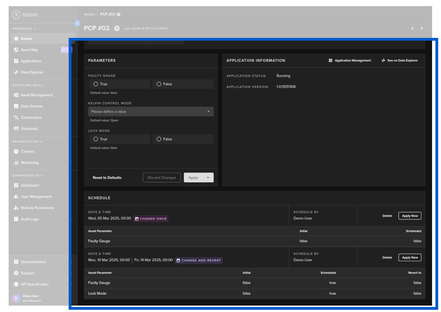Viewport: 441px width, 312px height.
Task: Open Applications in the sidebar menu
Action: click(31, 61)
